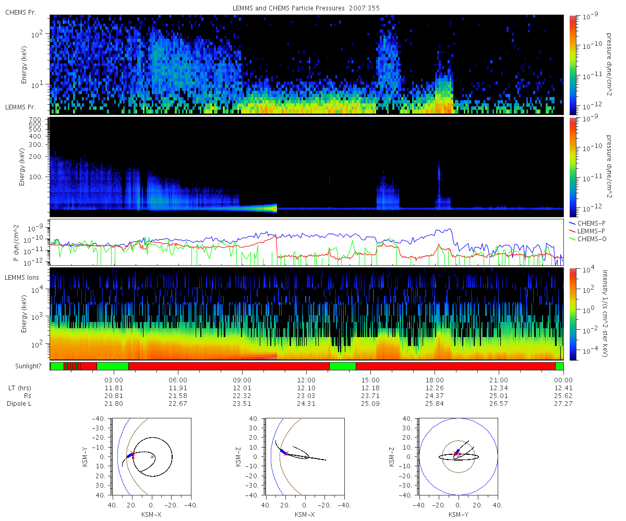Click the CHEMS pressure spectrogram panel

tap(307, 65)
